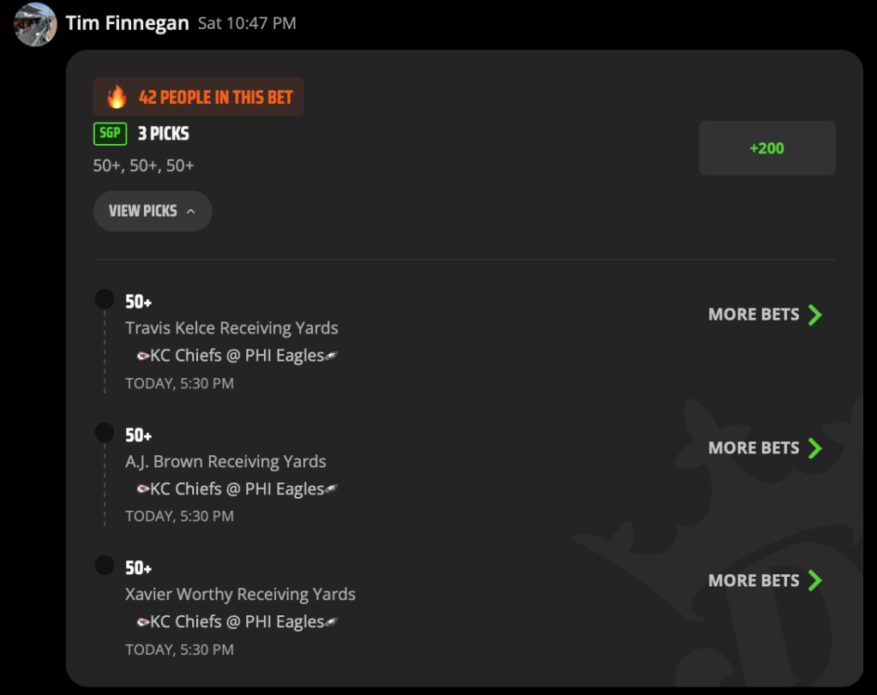Screen dimensions: 877x695
Task: Click the Sat 10:47 PM message timestamp
Action: 247,23
